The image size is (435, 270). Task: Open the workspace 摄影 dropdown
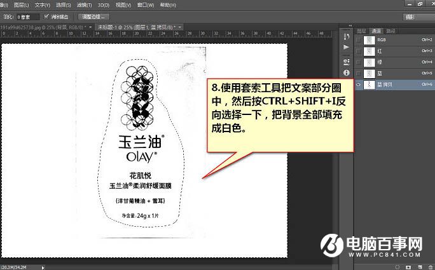[418, 17]
